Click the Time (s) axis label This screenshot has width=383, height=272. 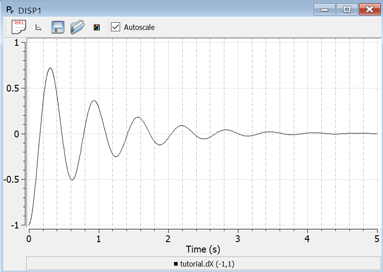coord(203,249)
